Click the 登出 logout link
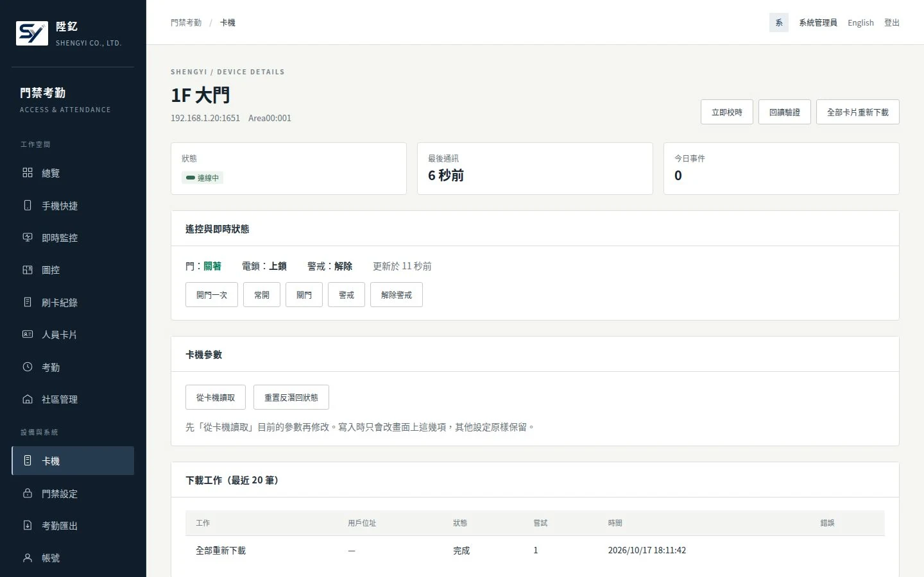The width and height of the screenshot is (924, 577). pos(892,22)
